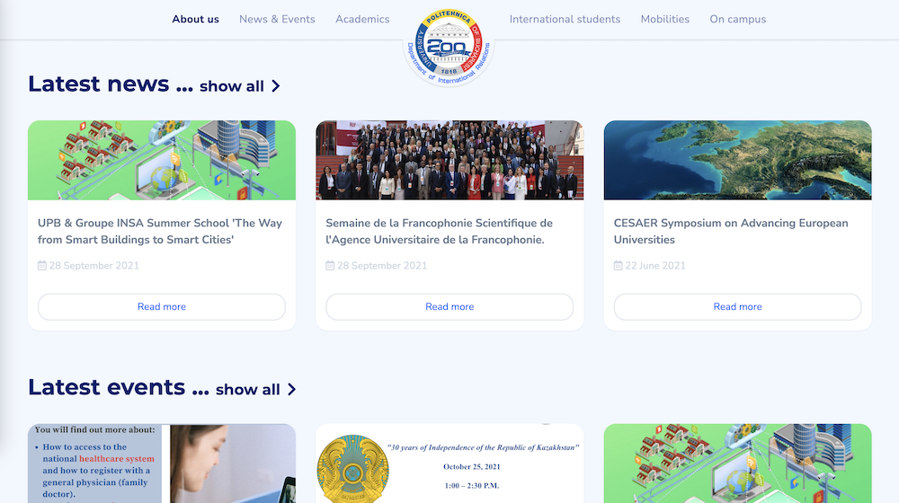Open the Kazakhstan independence event image
Viewport: 899px width, 503px height.
(449, 463)
